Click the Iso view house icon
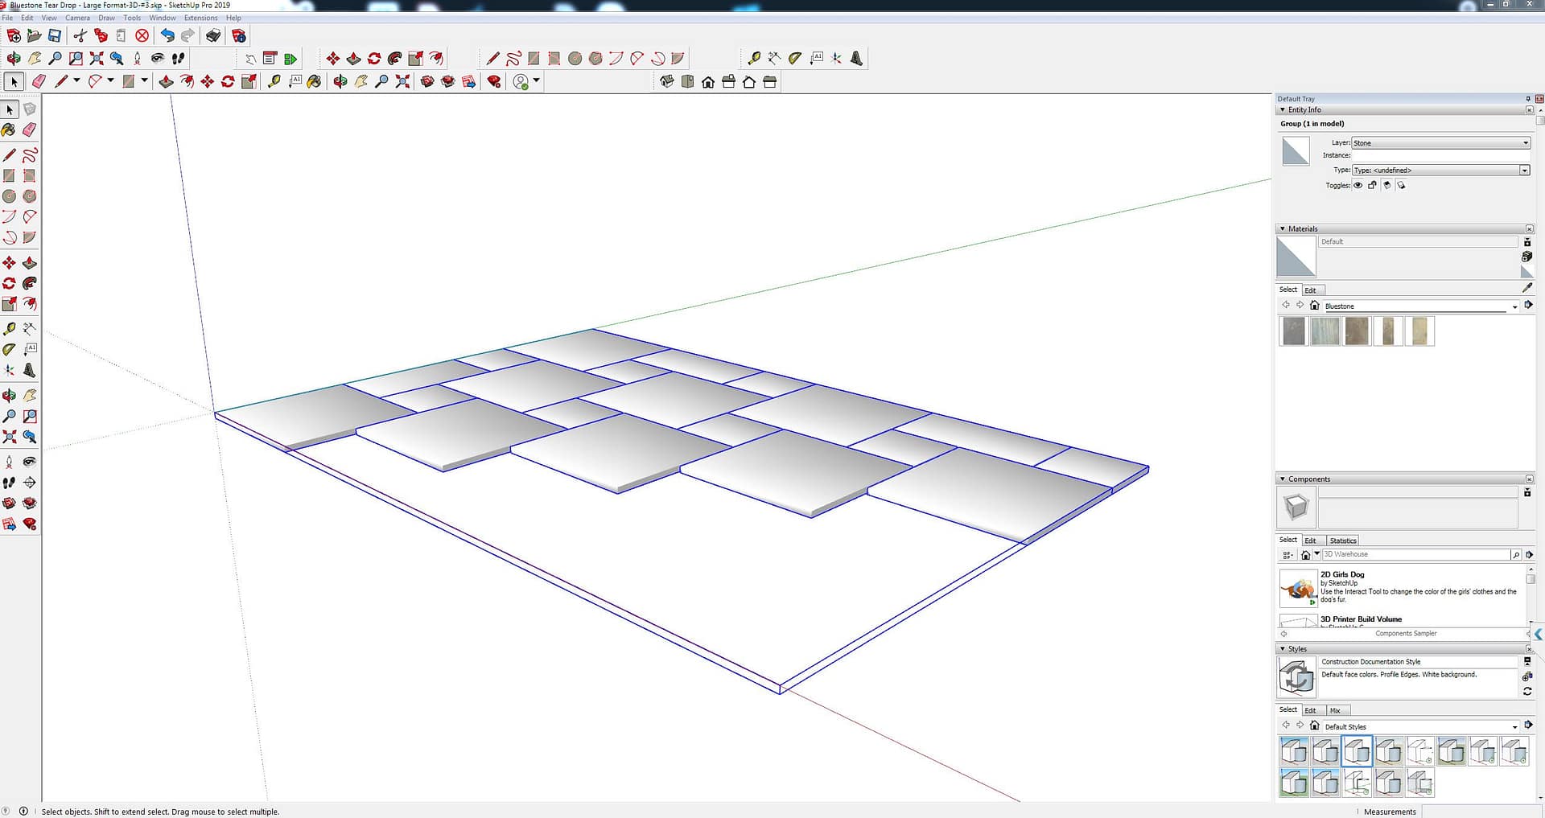The height and width of the screenshot is (818, 1545). 667,81
